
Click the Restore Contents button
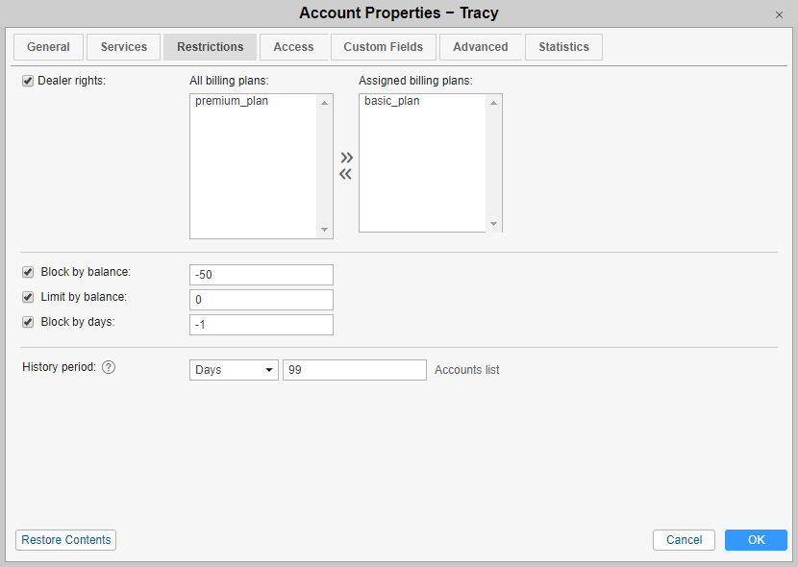[x=65, y=540]
